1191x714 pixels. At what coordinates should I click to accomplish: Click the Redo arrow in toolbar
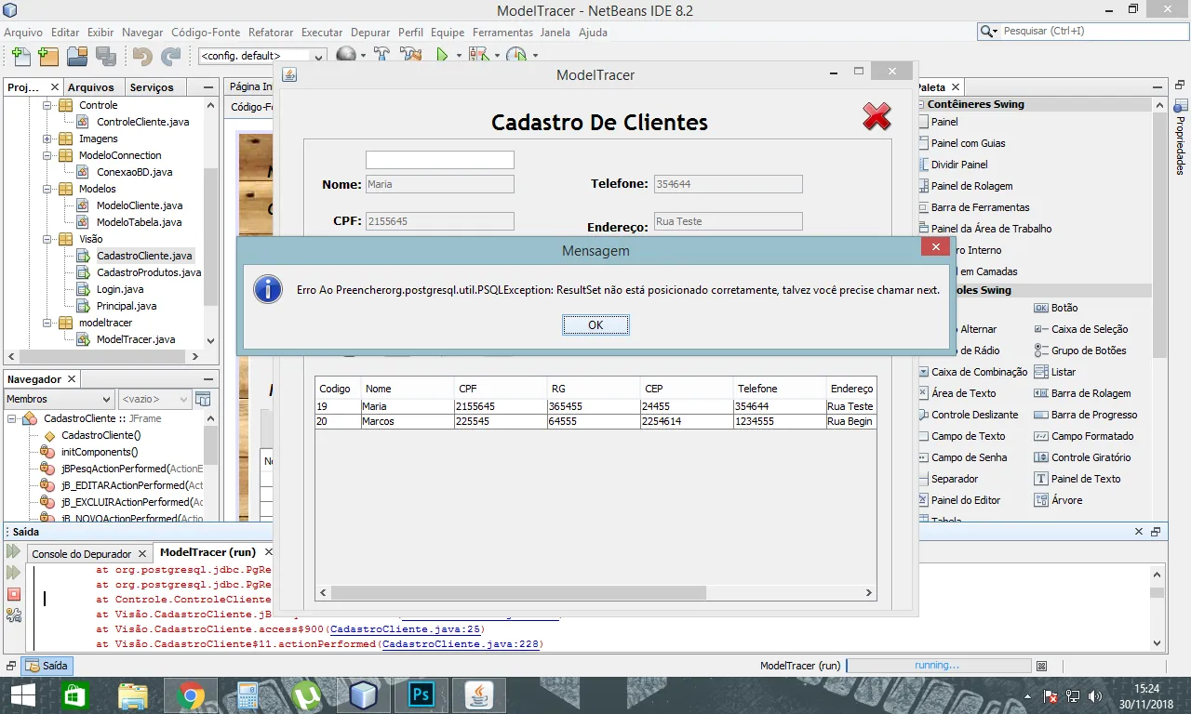(x=171, y=56)
